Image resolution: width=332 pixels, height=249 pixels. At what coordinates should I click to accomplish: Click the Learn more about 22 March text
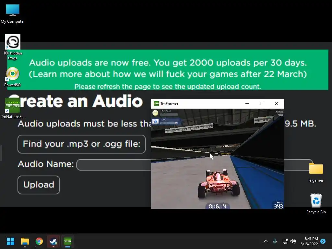click(x=168, y=74)
